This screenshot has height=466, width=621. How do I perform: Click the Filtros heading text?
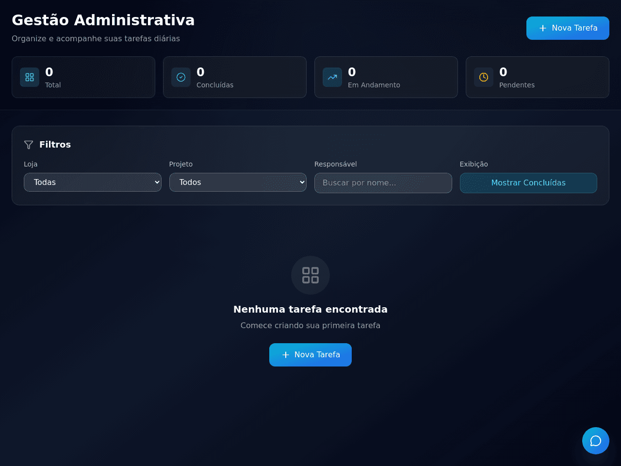click(55, 145)
